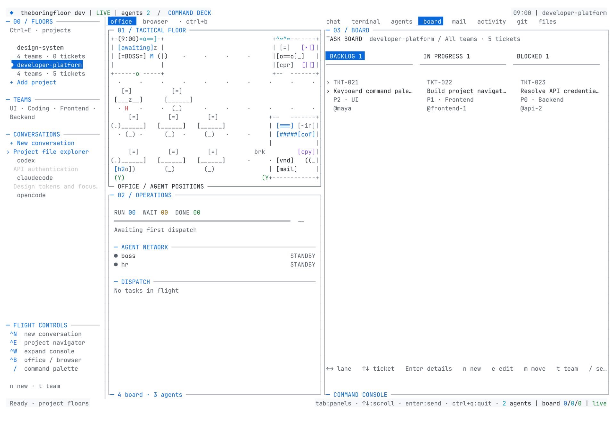This screenshot has width=615, height=425.
Task: Switch to the terminal tab
Action: (x=365, y=21)
